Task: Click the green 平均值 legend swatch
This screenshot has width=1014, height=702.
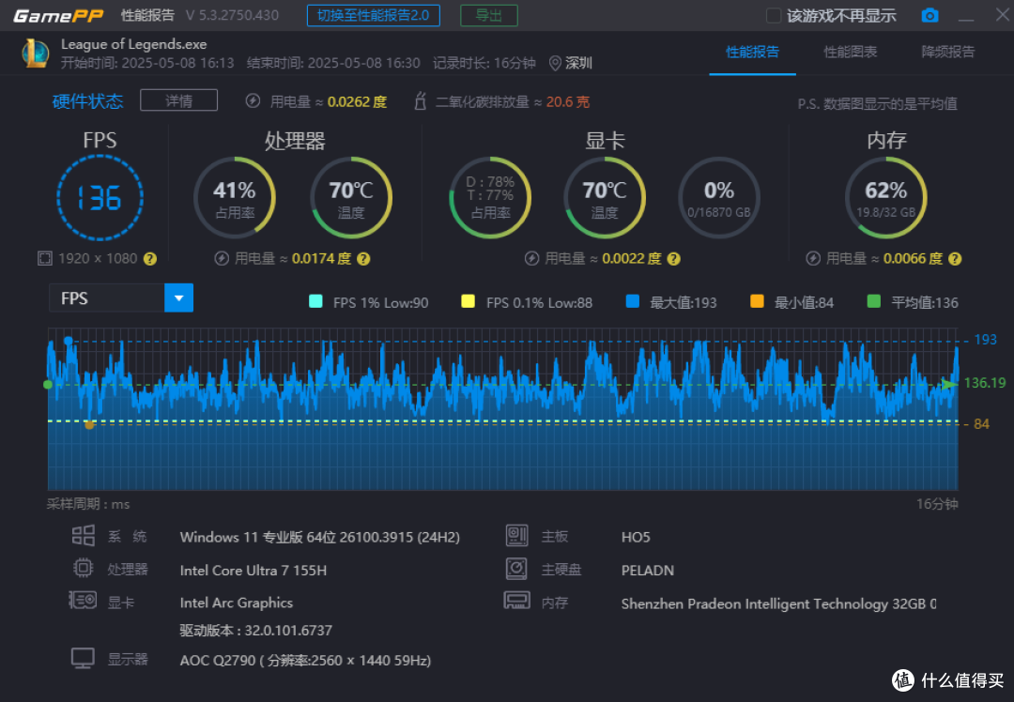Action: pos(874,301)
